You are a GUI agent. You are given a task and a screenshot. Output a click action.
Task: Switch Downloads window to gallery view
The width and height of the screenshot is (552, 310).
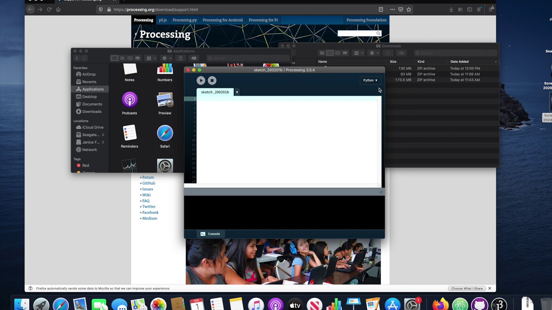tap(345, 53)
